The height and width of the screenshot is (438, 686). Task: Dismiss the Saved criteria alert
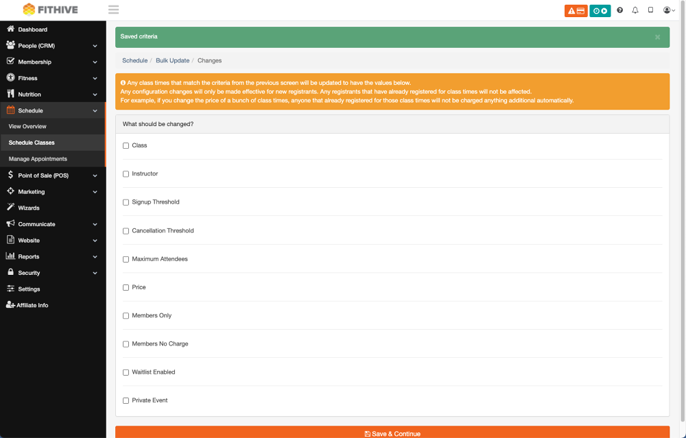click(x=657, y=37)
